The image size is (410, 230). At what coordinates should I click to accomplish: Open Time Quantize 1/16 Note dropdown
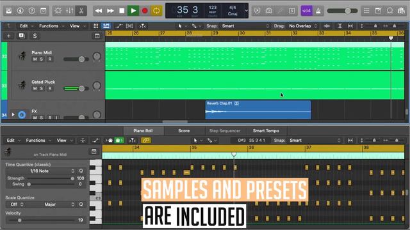[41, 171]
